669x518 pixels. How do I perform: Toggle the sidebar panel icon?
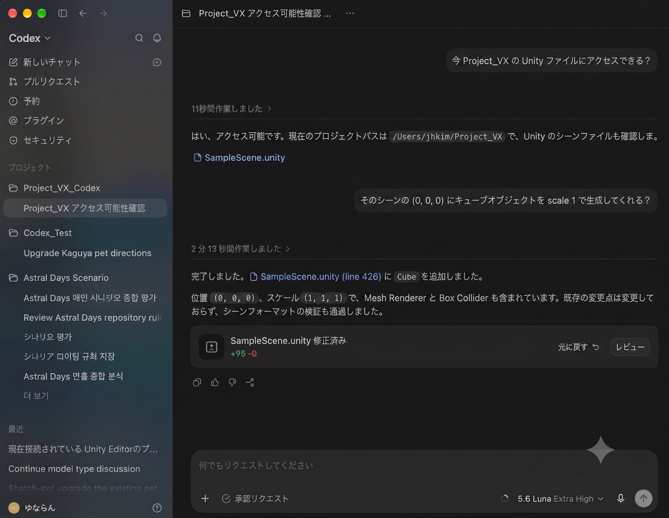click(62, 13)
